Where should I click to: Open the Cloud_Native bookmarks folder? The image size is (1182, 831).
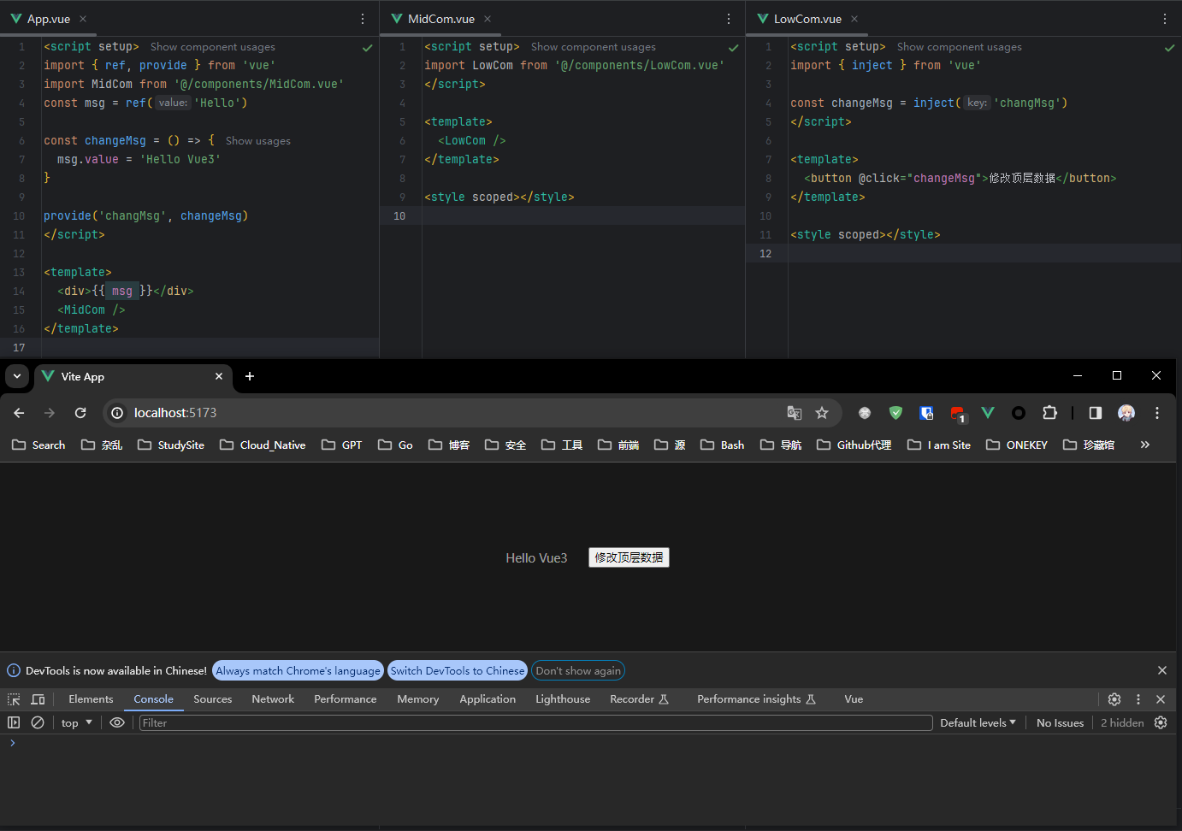click(263, 445)
